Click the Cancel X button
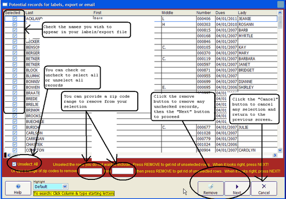Viewport: 286px width, 199px height. [x=264, y=189]
